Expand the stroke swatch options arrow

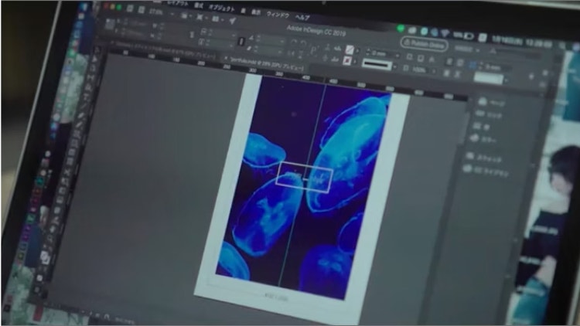pyautogui.click(x=355, y=62)
